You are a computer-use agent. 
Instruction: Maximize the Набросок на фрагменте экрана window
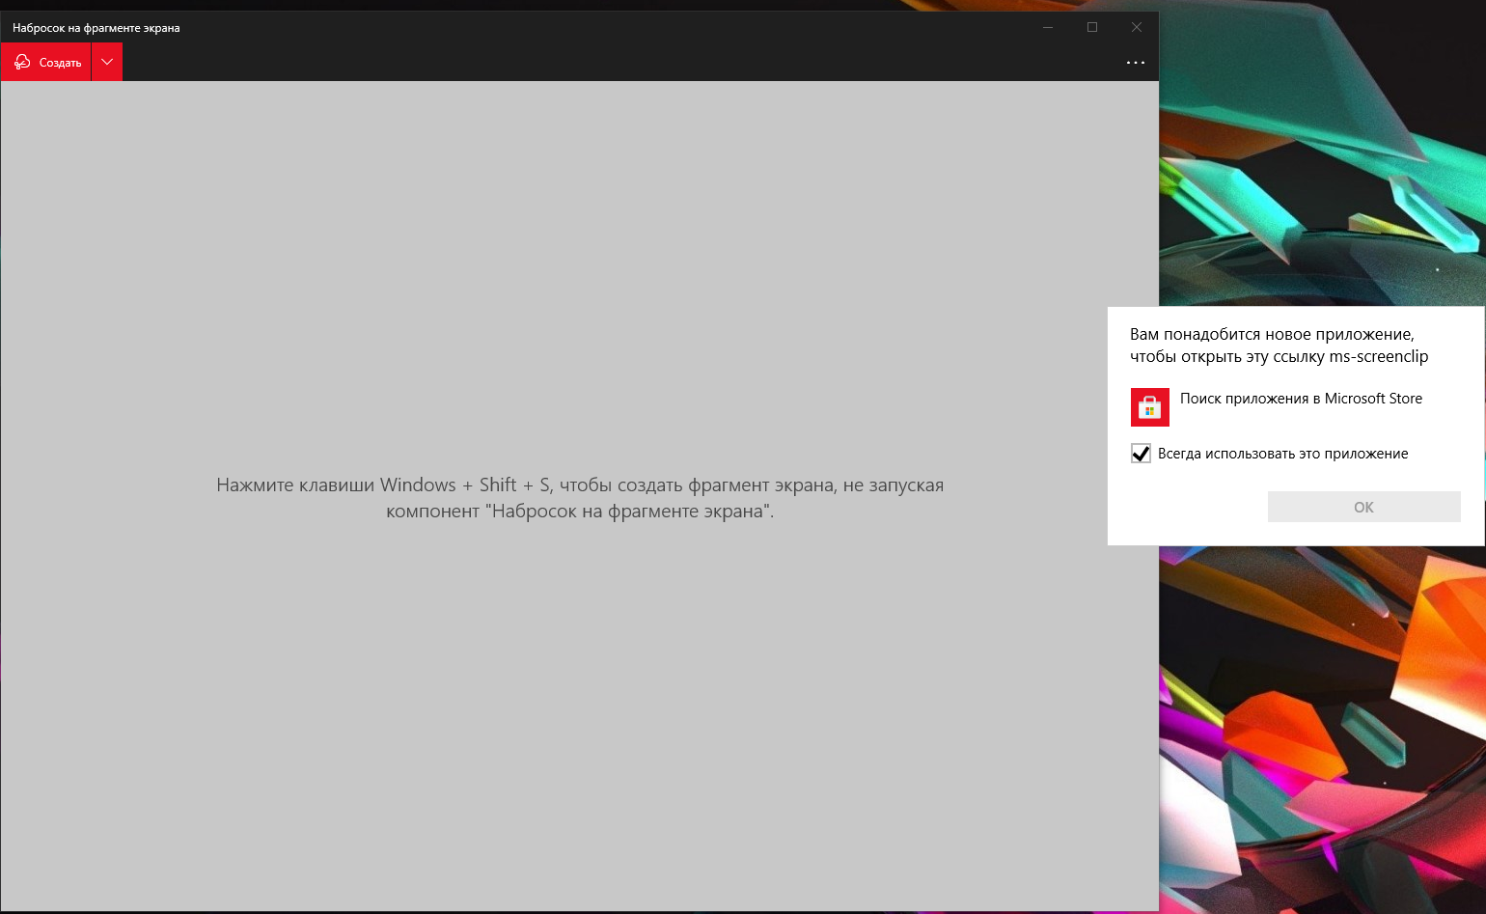[1092, 27]
